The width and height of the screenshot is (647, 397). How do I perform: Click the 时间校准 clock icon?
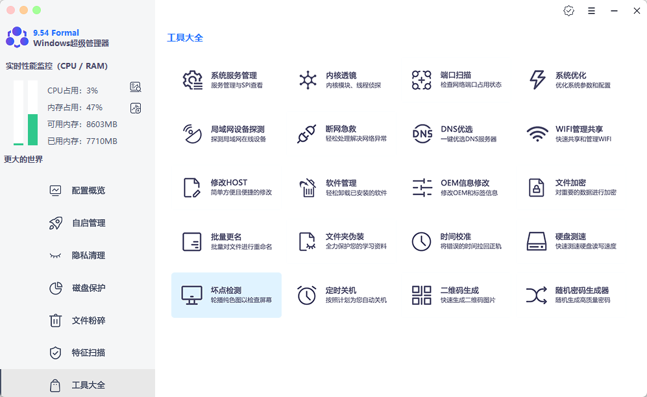[421, 241]
